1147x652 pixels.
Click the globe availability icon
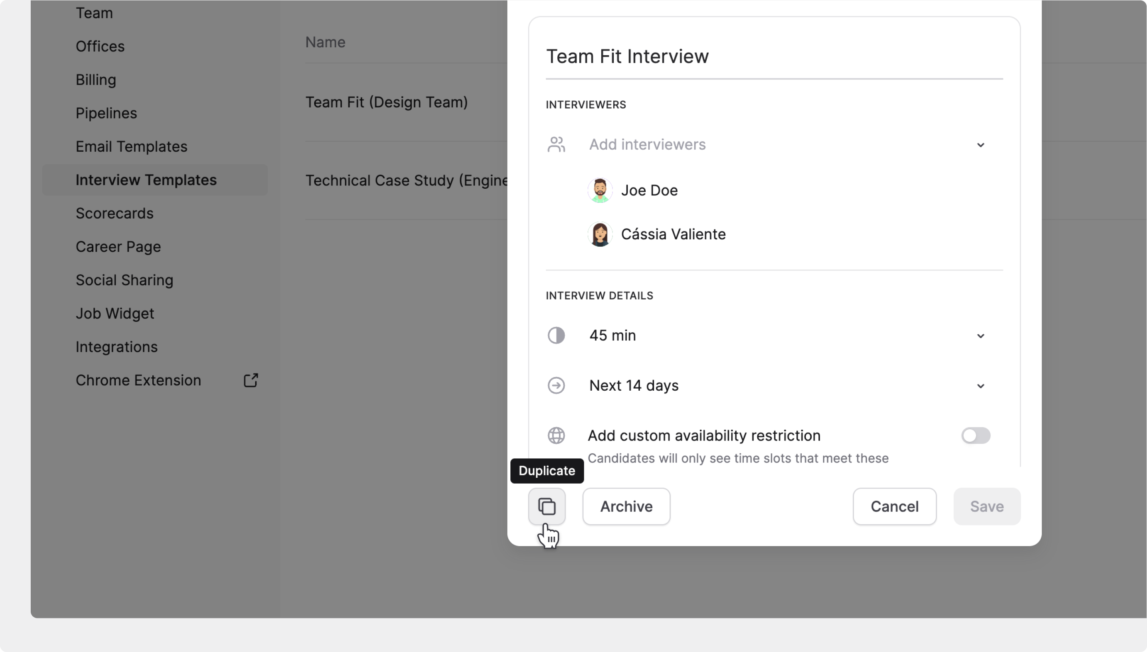(556, 435)
